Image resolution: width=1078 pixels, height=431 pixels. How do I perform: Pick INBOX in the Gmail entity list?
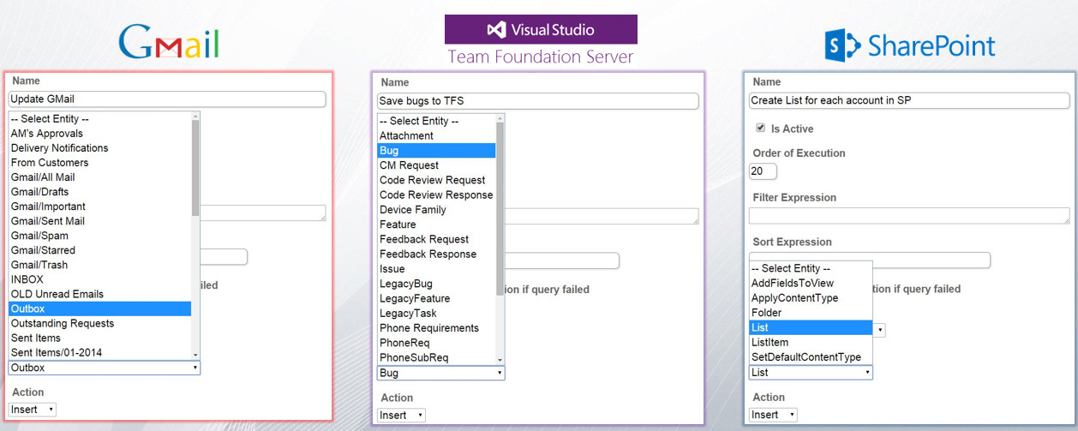(27, 279)
